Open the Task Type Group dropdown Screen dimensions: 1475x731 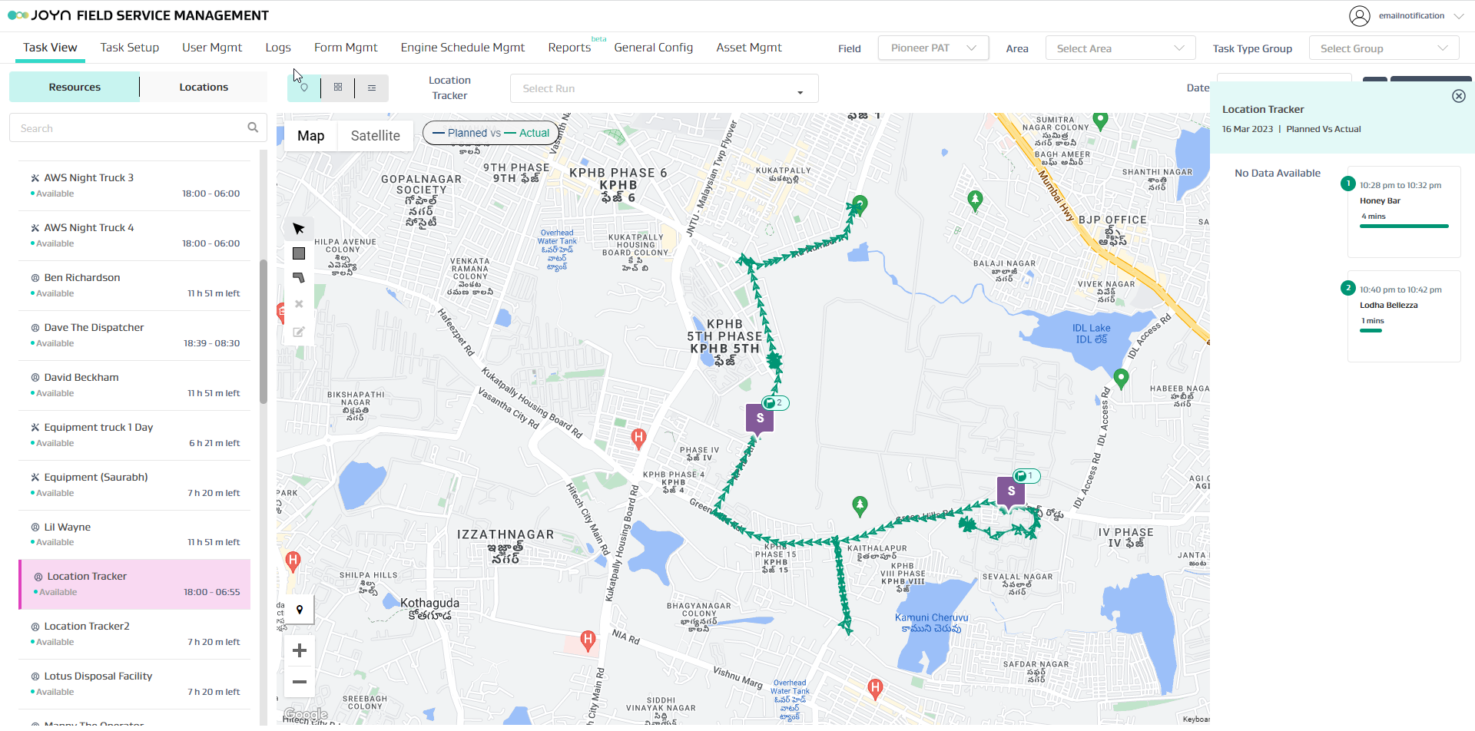(1383, 48)
